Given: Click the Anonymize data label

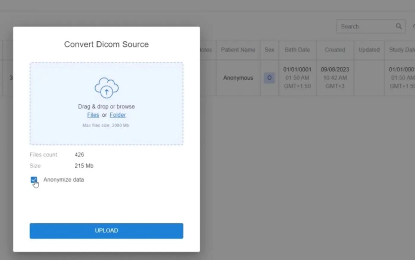Looking at the screenshot, I should pos(64,180).
